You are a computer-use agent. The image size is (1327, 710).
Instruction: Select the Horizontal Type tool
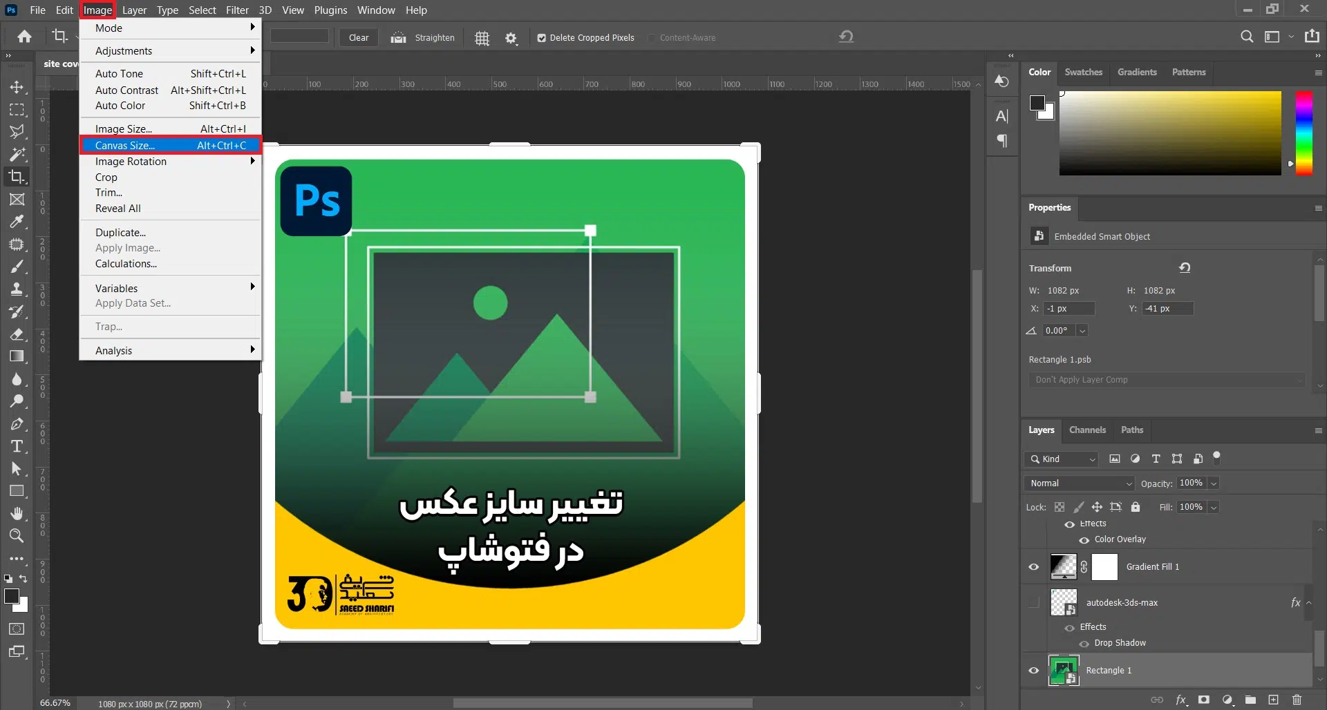[x=17, y=446]
